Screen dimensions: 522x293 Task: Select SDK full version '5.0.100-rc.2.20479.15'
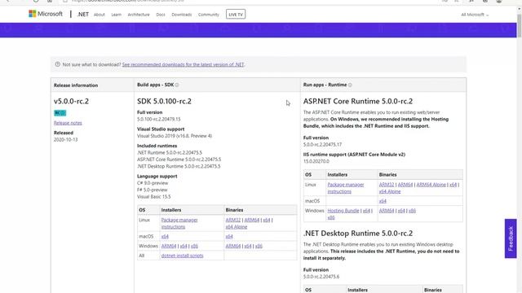[x=159, y=120]
